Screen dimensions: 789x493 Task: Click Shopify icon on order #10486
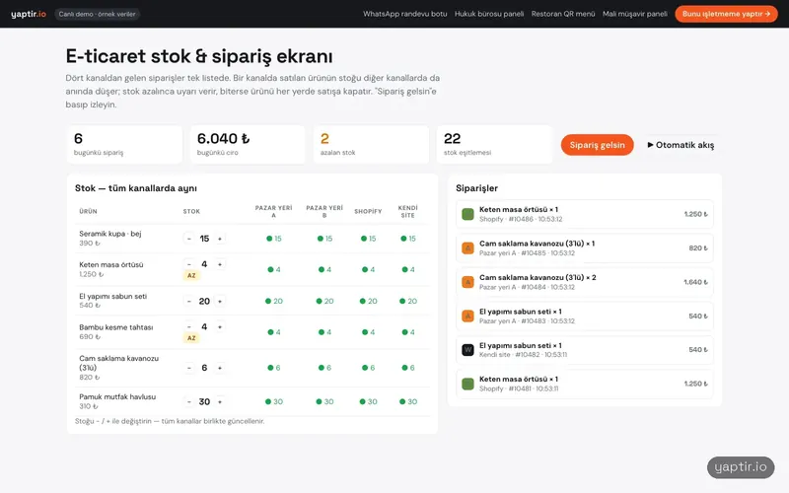coord(467,214)
